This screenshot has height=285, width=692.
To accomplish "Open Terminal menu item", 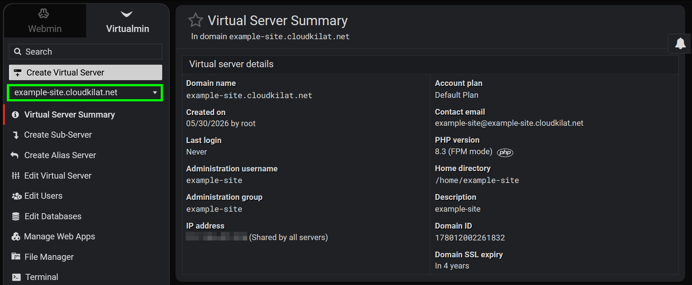I will [41, 277].
